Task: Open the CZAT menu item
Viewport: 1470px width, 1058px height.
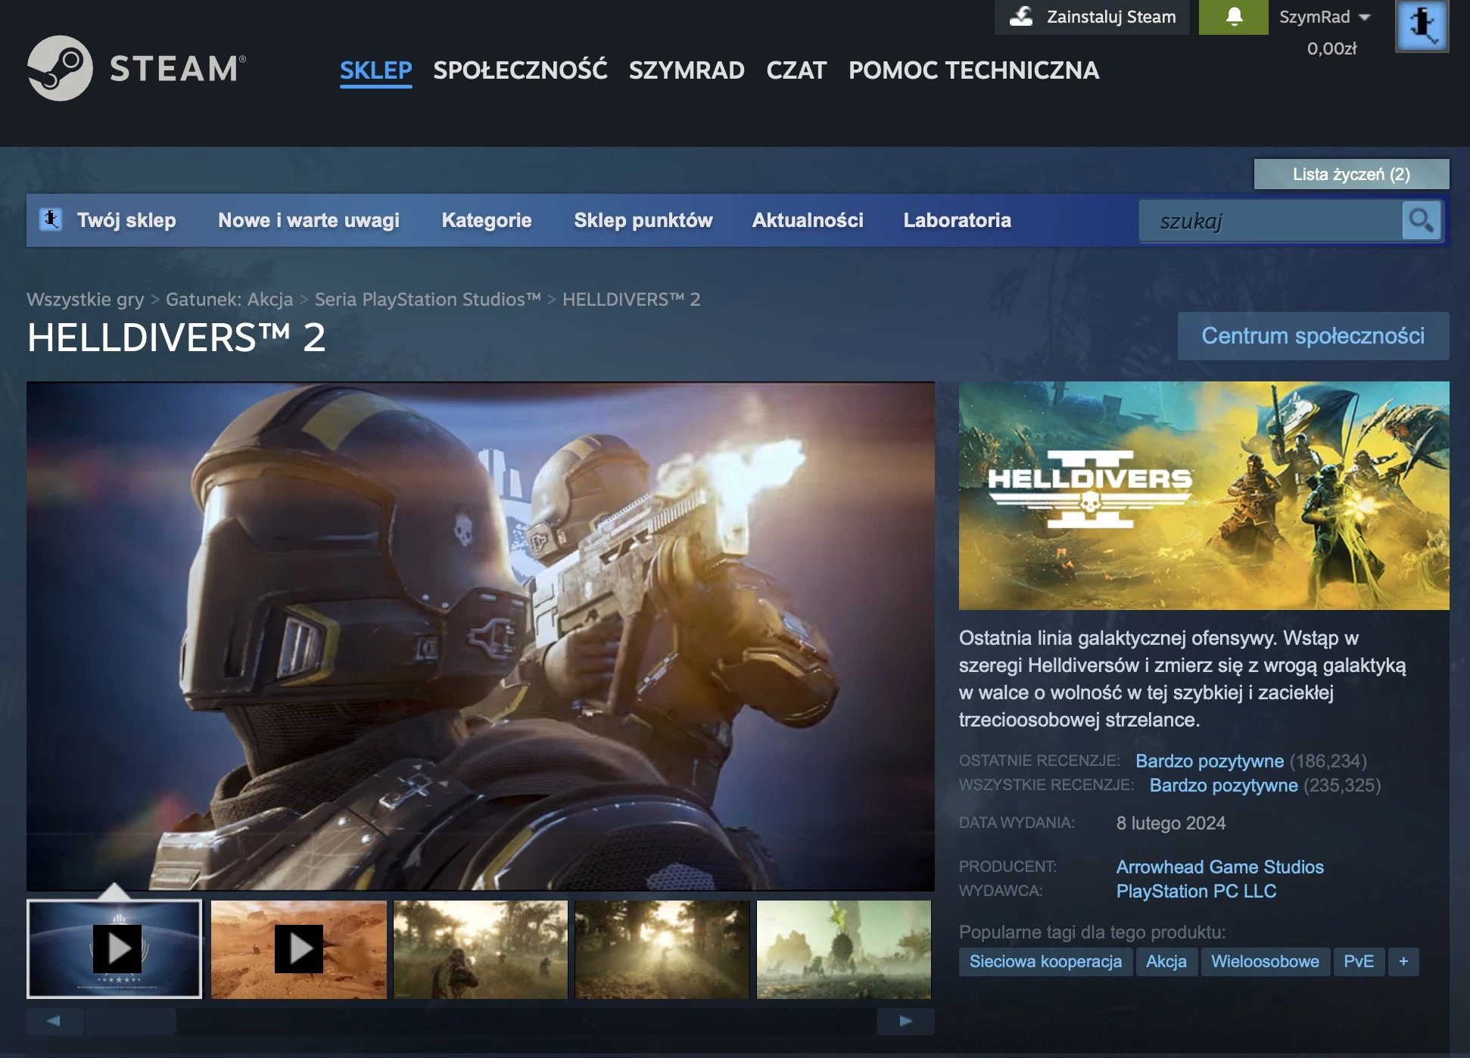Action: 796,70
